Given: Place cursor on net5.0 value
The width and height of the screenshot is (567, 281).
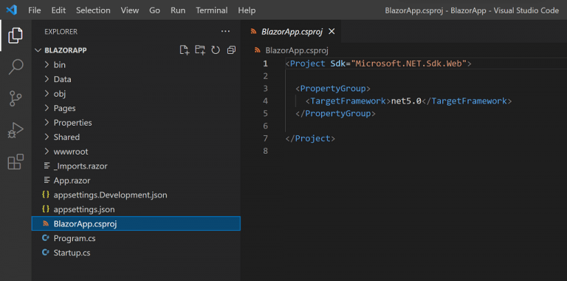Looking at the screenshot, I should 406,101.
